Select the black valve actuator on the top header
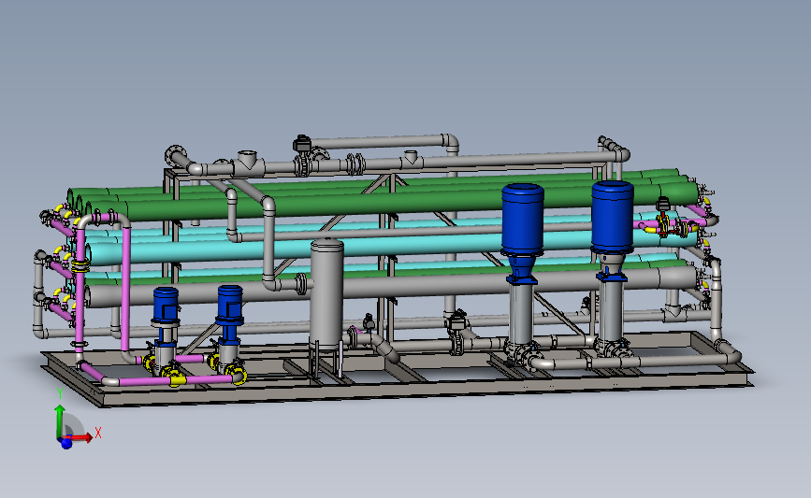Screen dimensions: 811x498 pyautogui.click(x=301, y=144)
